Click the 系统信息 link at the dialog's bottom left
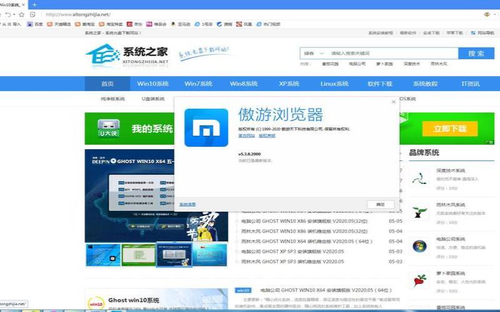 tap(187, 205)
